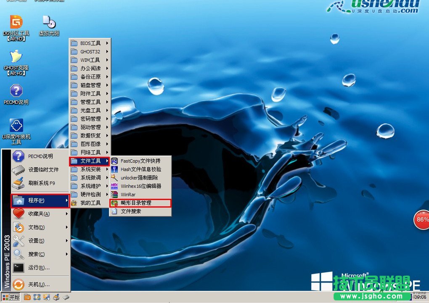
Task: Click the 开始 start button on taskbar
Action: pos(11,298)
